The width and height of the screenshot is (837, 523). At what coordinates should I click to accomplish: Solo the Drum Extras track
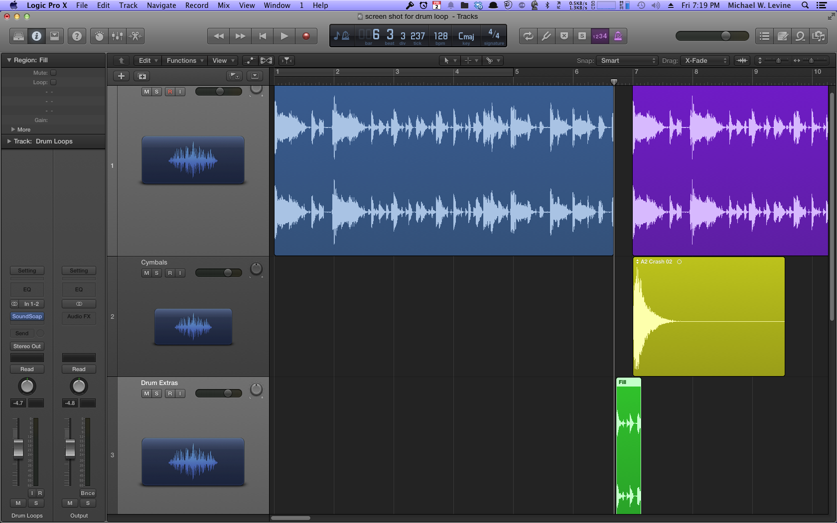coord(156,393)
